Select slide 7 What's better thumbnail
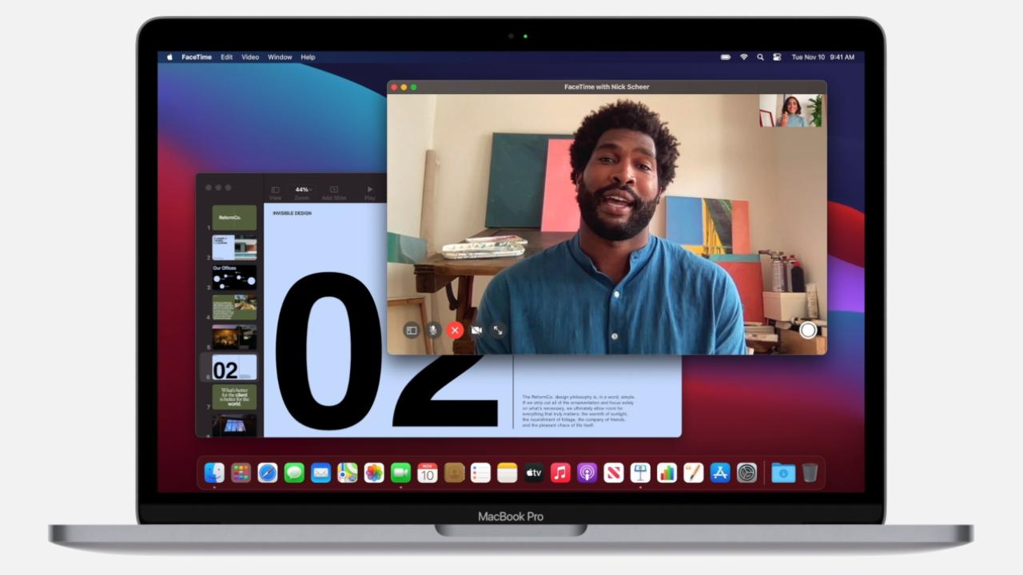The image size is (1023, 575). tap(234, 397)
